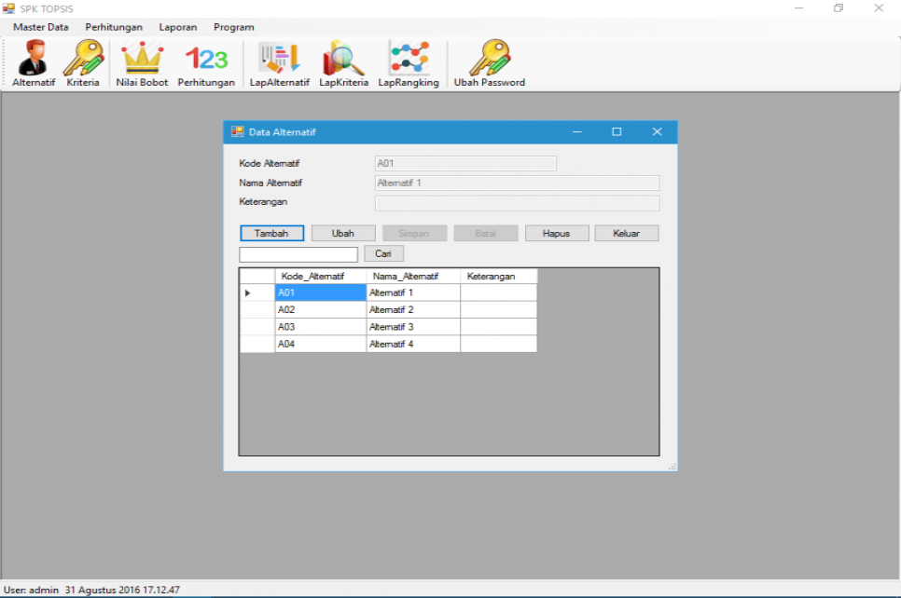View the LapKriteria report icon
Viewport: 901px width, 598px height.
point(343,62)
